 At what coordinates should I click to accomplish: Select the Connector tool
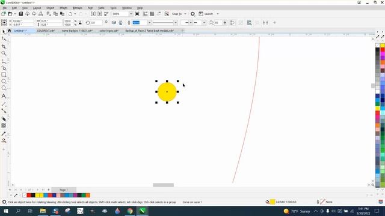[4, 111]
